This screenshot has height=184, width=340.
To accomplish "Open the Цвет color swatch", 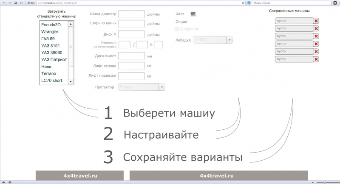I will point(193,14).
